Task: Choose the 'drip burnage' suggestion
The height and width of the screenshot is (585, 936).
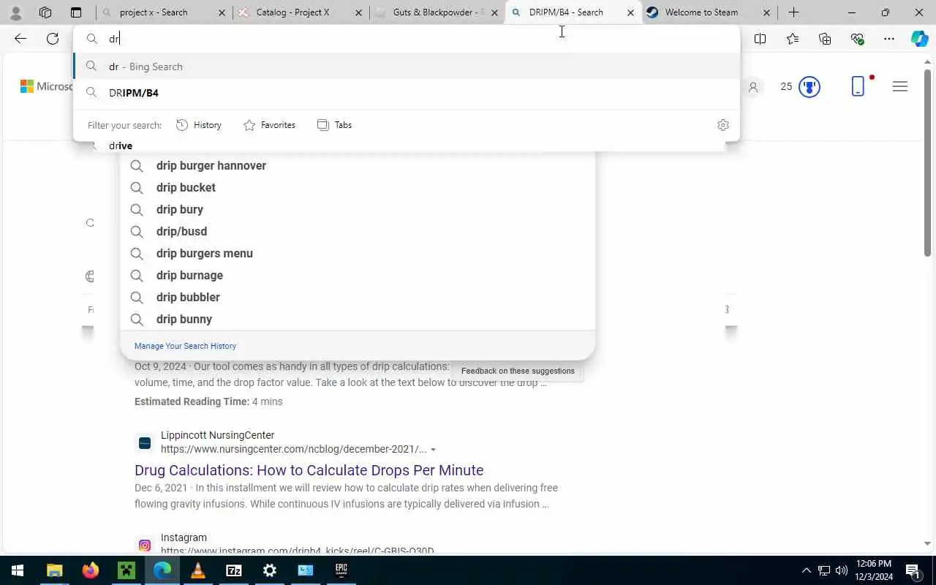Action: (x=358, y=276)
